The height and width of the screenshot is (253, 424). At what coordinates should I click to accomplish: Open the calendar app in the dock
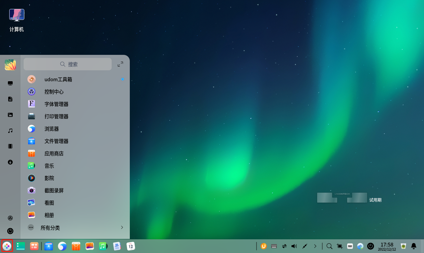131,246
